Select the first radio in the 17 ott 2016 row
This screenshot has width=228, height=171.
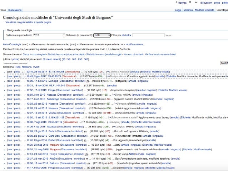coord(21,90)
